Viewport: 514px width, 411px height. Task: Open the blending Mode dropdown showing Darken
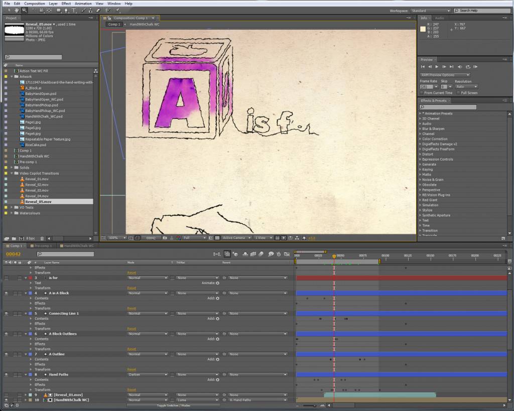[147, 374]
